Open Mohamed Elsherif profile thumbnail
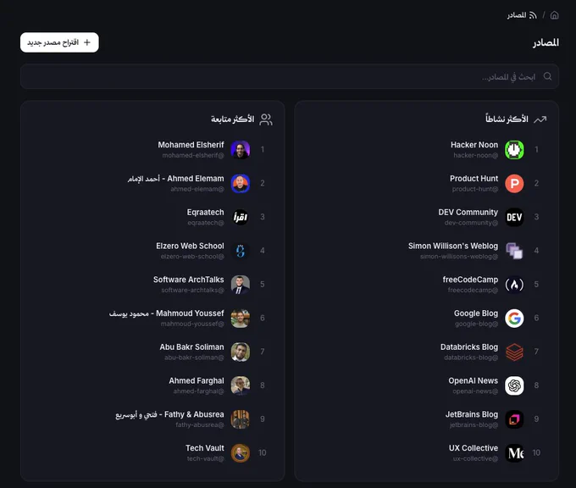Image resolution: width=576 pixels, height=488 pixels. point(241,150)
